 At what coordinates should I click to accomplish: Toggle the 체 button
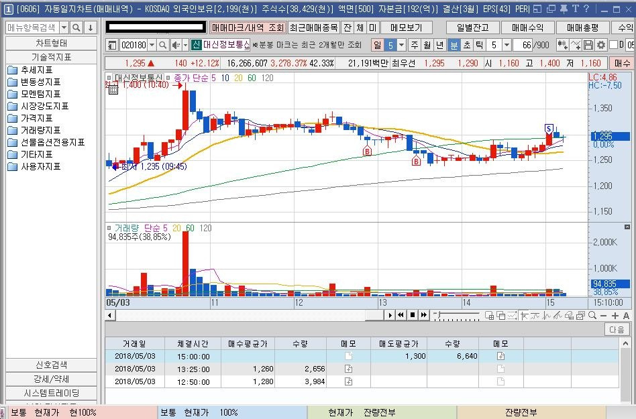pos(360,27)
